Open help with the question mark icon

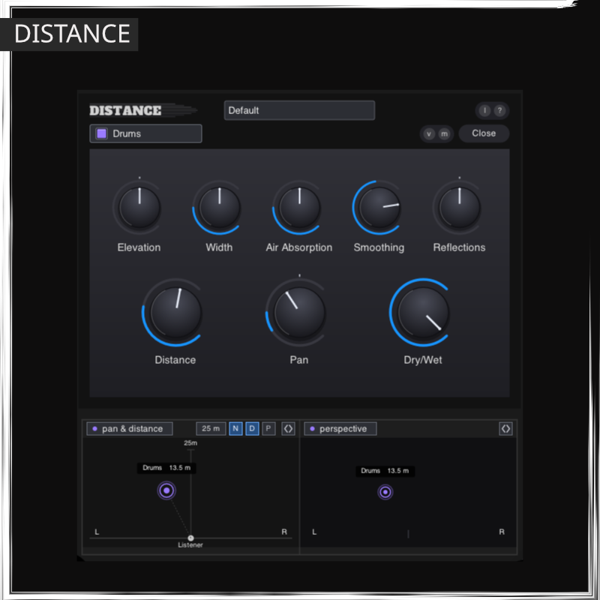(499, 110)
